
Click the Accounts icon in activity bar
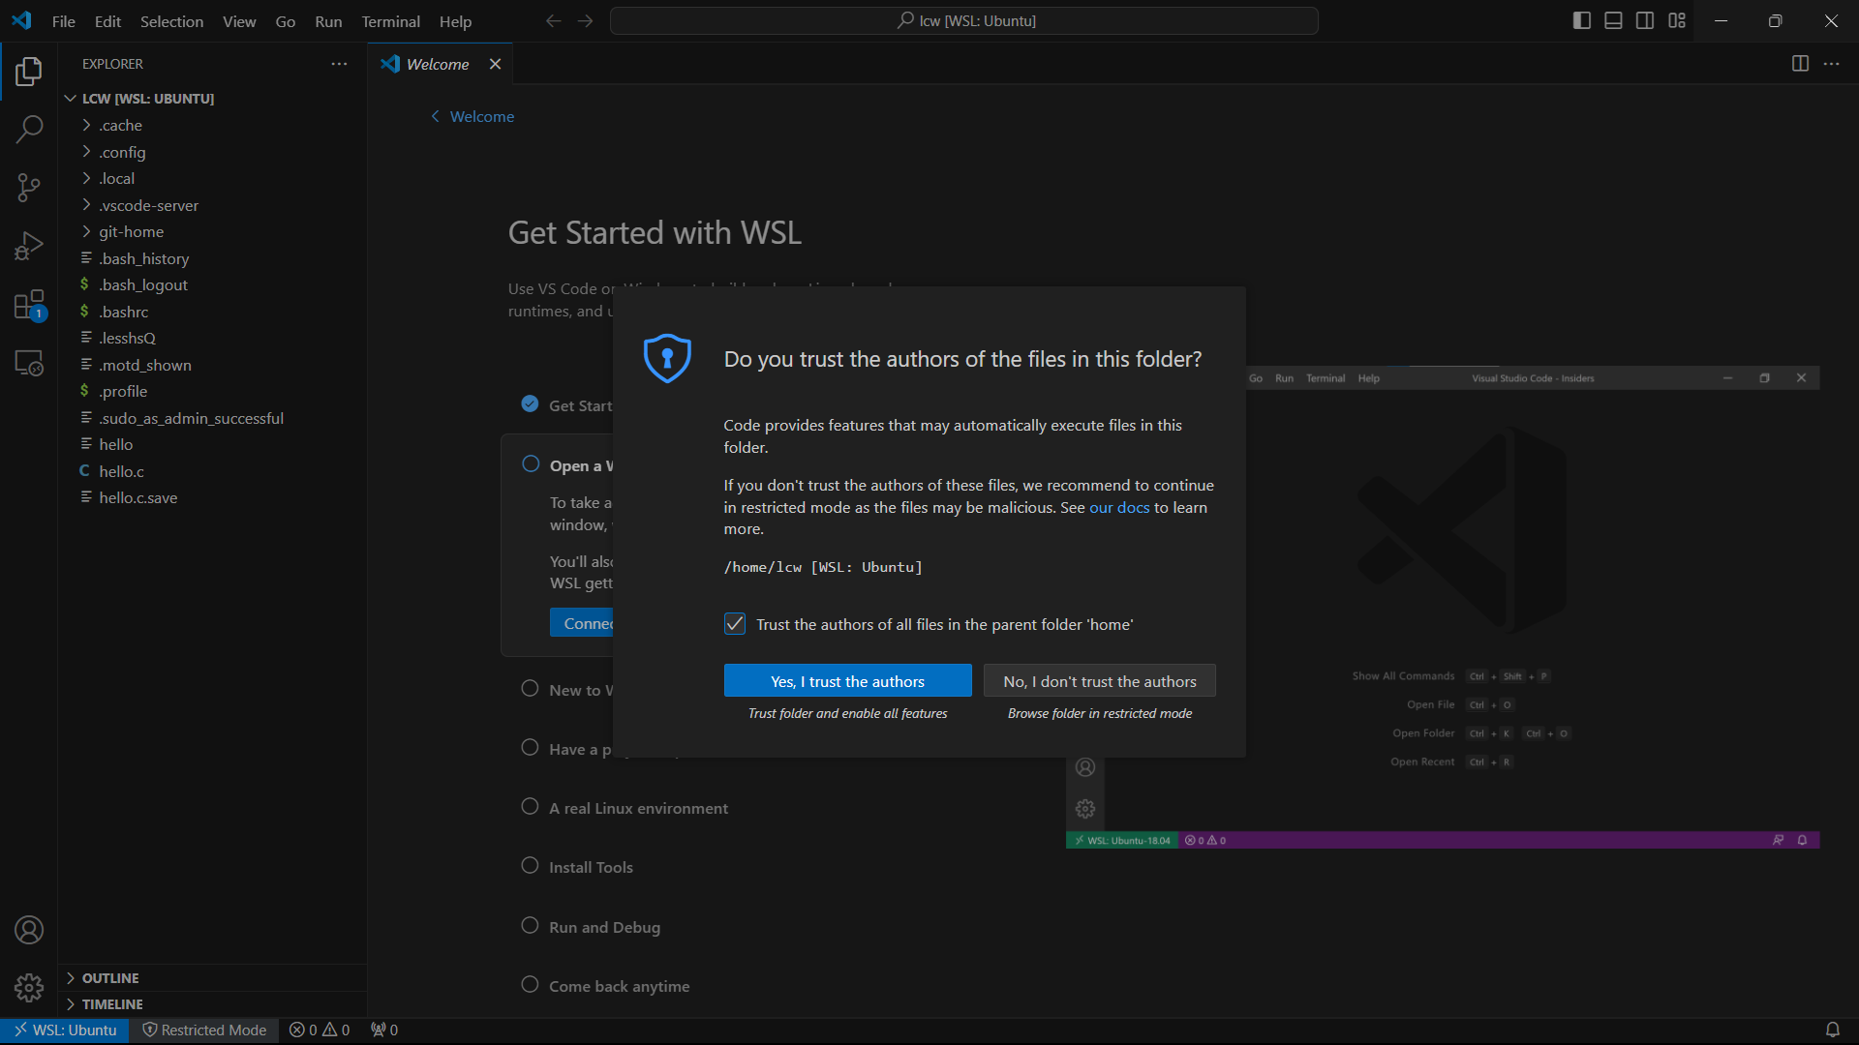tap(29, 930)
